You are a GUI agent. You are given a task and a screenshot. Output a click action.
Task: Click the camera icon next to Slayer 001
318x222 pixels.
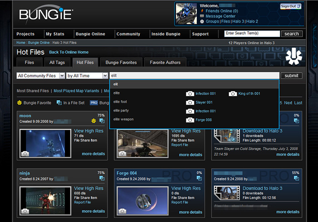pyautogui.click(x=190, y=102)
